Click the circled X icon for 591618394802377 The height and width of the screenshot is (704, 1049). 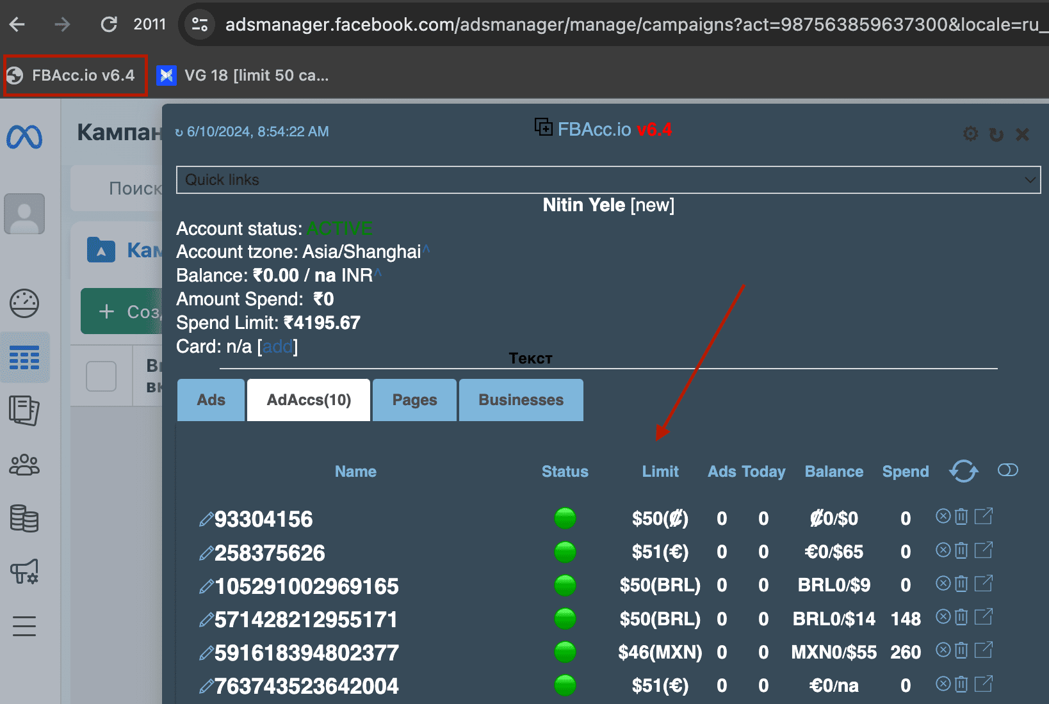[943, 650]
